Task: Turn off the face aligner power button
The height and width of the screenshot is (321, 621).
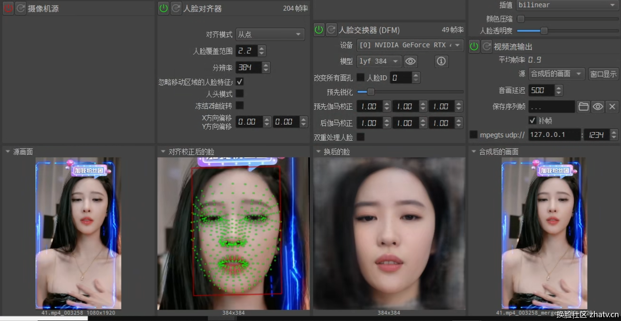Action: coord(163,8)
